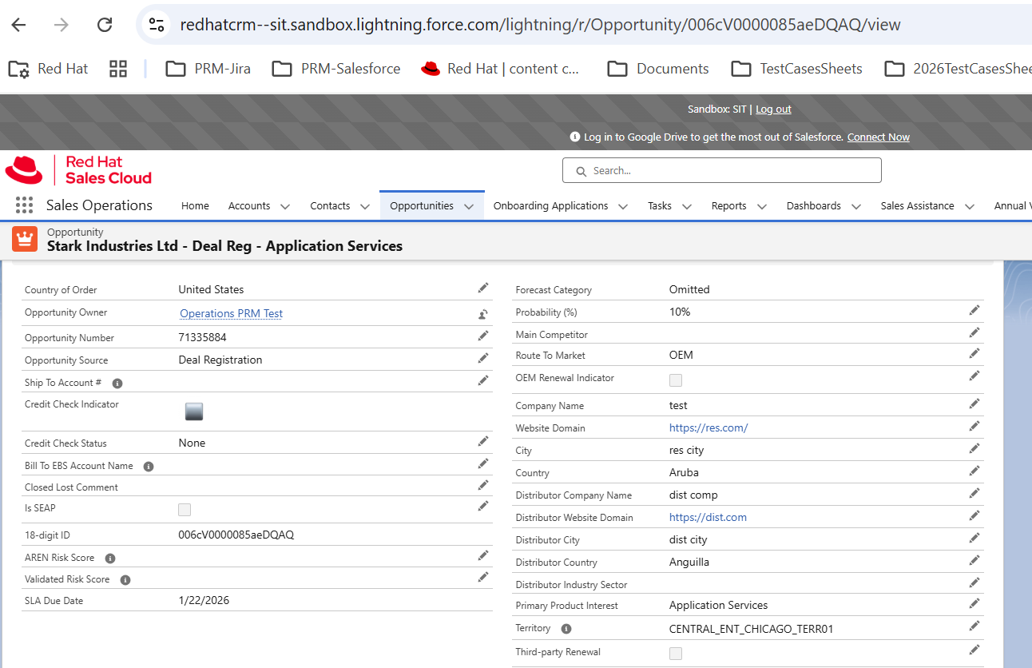The height and width of the screenshot is (668, 1032).
Task: Change owner icon beside Operations PRM Test
Action: (x=483, y=314)
